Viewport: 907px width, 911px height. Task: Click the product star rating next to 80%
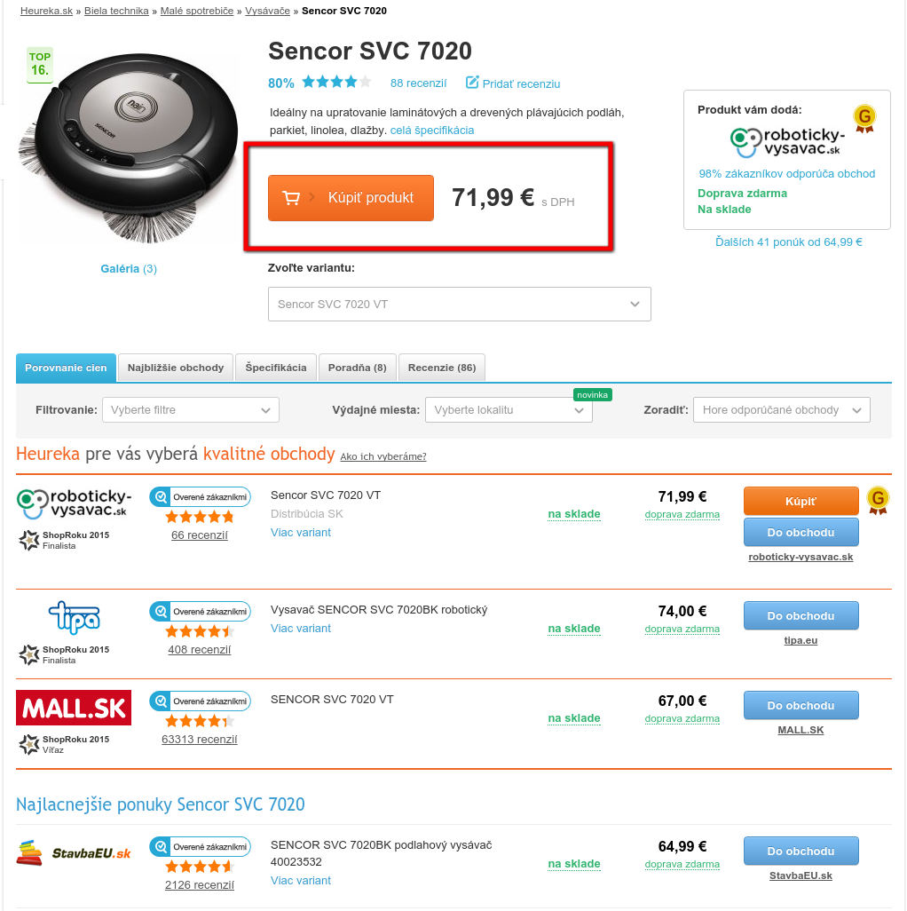pyautogui.click(x=336, y=82)
